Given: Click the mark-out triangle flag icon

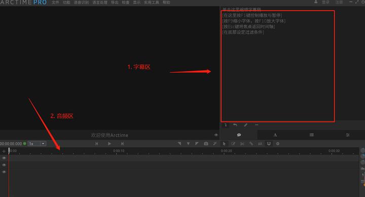Looking at the screenshot, I should [x=197, y=143].
